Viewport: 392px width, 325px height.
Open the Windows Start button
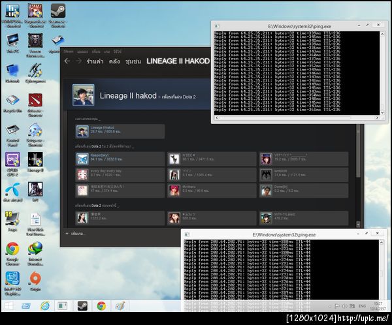click(x=9, y=306)
